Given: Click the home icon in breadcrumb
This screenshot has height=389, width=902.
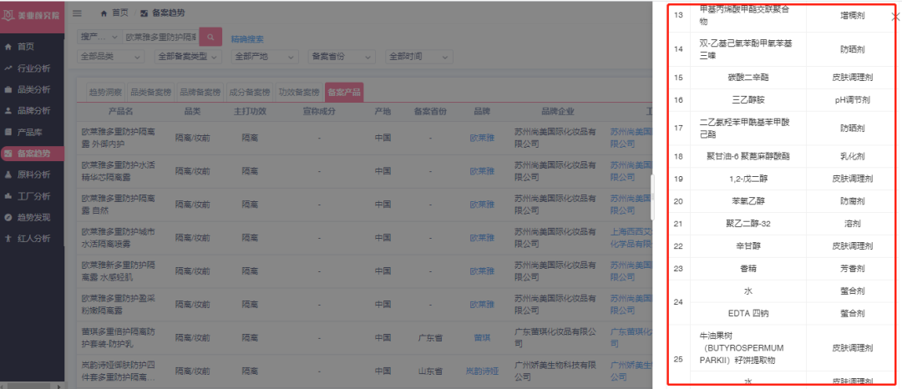Looking at the screenshot, I should pyautogui.click(x=104, y=13).
